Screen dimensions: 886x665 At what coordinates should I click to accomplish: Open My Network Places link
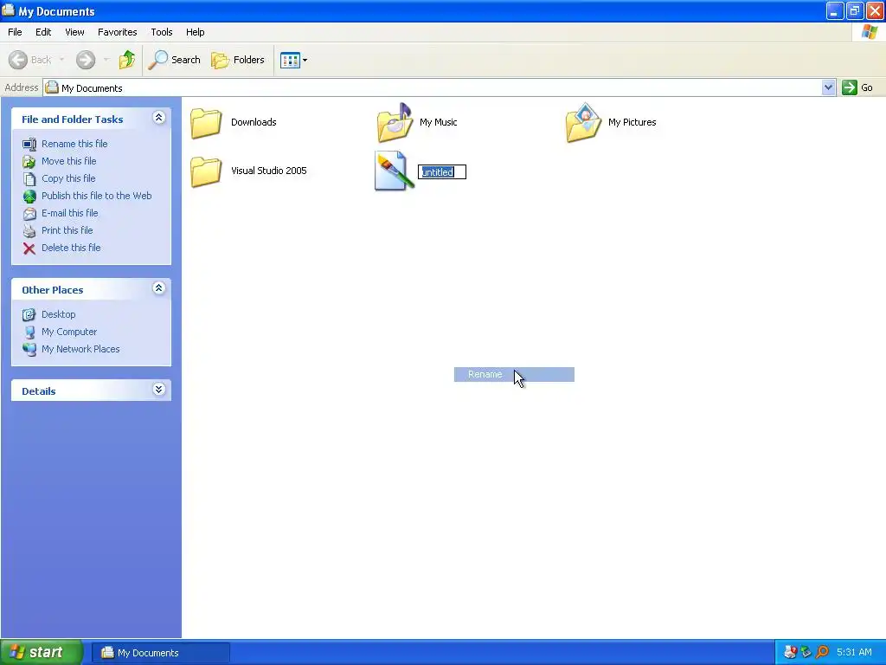[80, 349]
